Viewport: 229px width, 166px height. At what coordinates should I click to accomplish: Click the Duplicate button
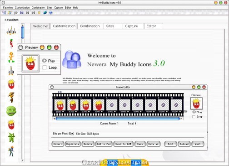coord(73,144)
